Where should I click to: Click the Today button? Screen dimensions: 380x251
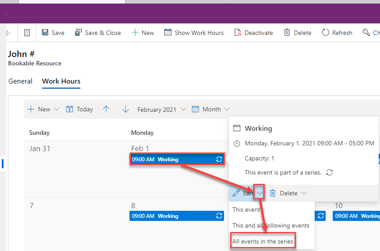pos(80,109)
